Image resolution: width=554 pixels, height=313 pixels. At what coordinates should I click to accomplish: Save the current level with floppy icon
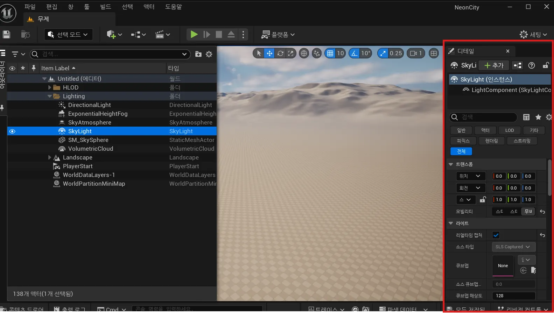click(6, 34)
